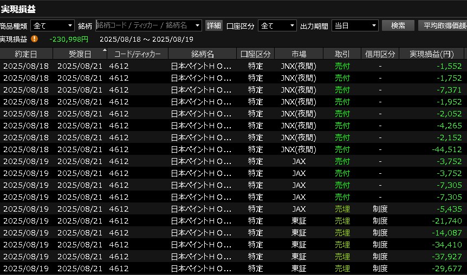The width and height of the screenshot is (467, 275).
Task: Sort by the 約定日 column header
Action: (26, 54)
